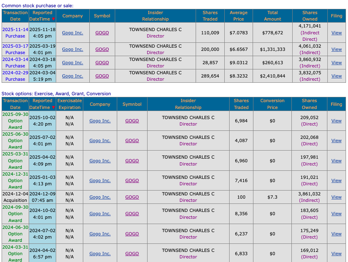Open GOGO symbol in 2024-12-31 option award row

[x=132, y=180]
